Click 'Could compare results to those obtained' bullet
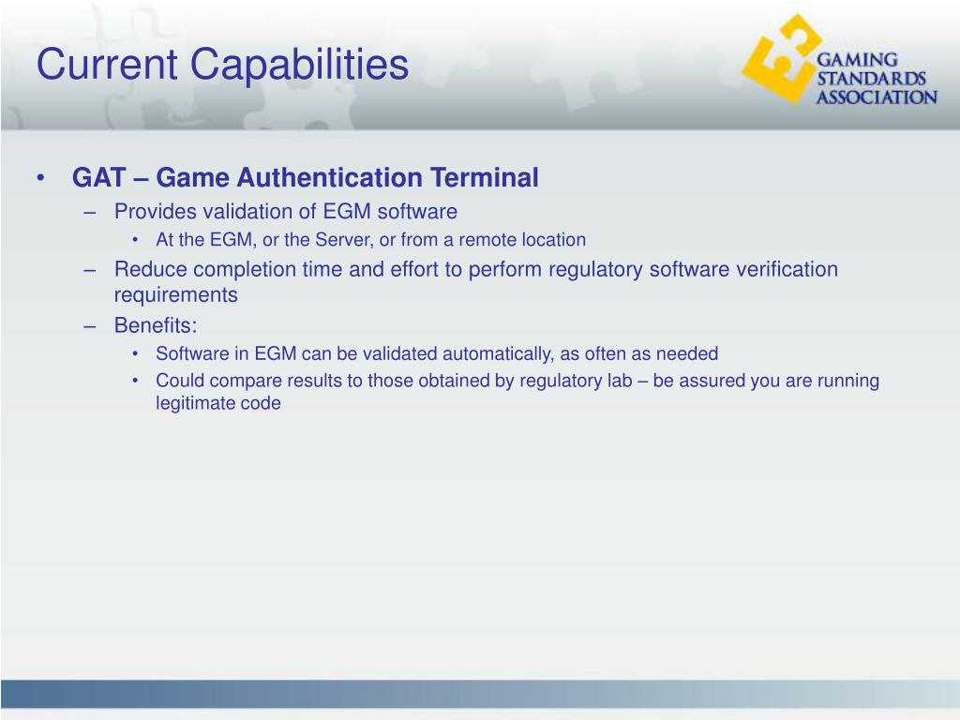This screenshot has width=960, height=720. pos(517,392)
